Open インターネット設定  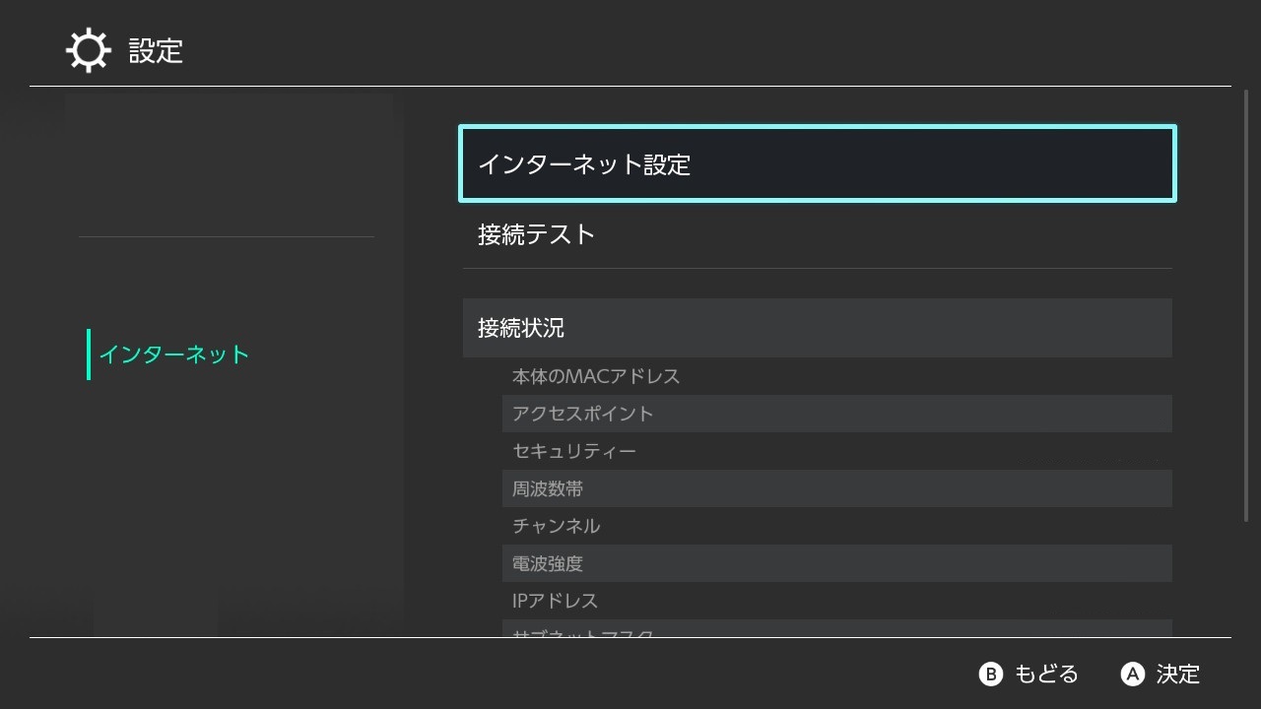[818, 164]
